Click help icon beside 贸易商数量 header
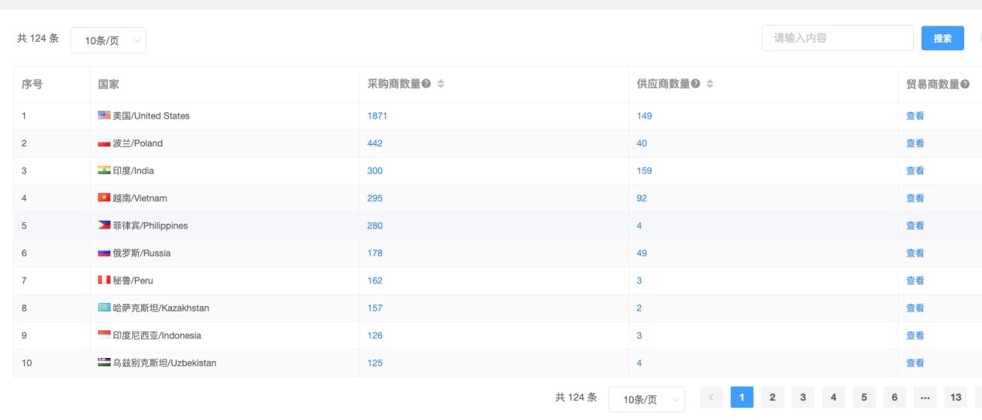The height and width of the screenshot is (420, 982). pyautogui.click(x=965, y=84)
